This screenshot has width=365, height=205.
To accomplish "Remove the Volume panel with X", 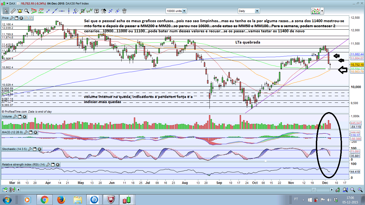I will (24, 116).
